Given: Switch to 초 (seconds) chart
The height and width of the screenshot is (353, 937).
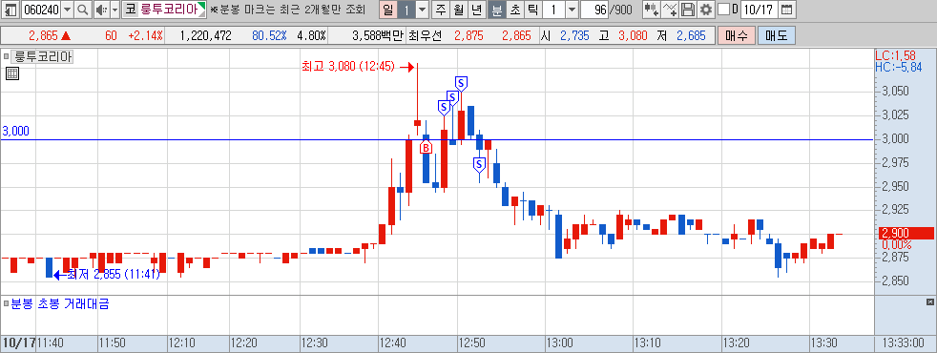Looking at the screenshot, I should point(514,10).
